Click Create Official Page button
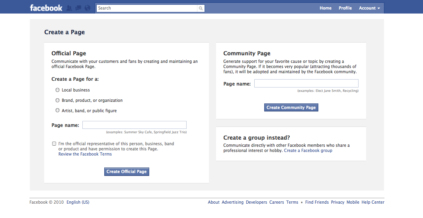Viewport: 423px width, 218px height. tap(127, 171)
